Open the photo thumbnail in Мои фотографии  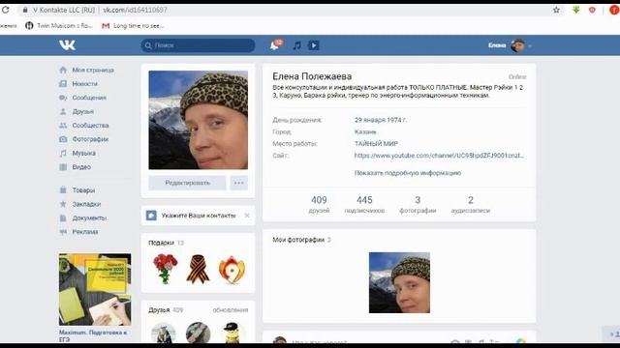tap(399, 282)
